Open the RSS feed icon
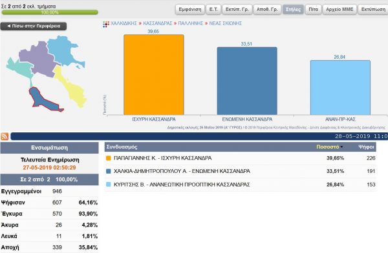388x253 pixels. 5,136
